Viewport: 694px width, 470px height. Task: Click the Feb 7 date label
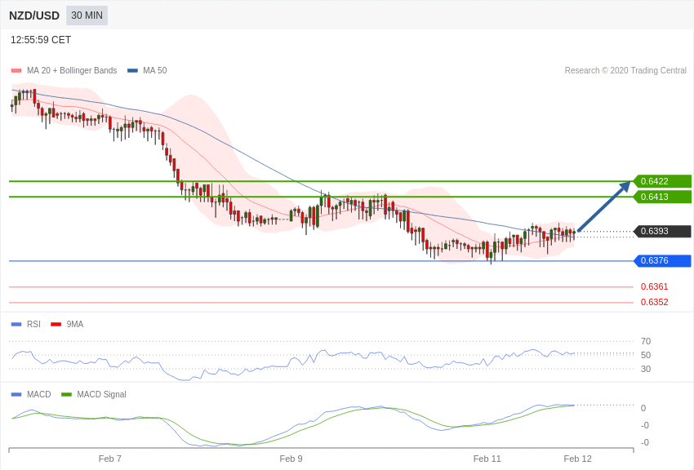tap(109, 459)
